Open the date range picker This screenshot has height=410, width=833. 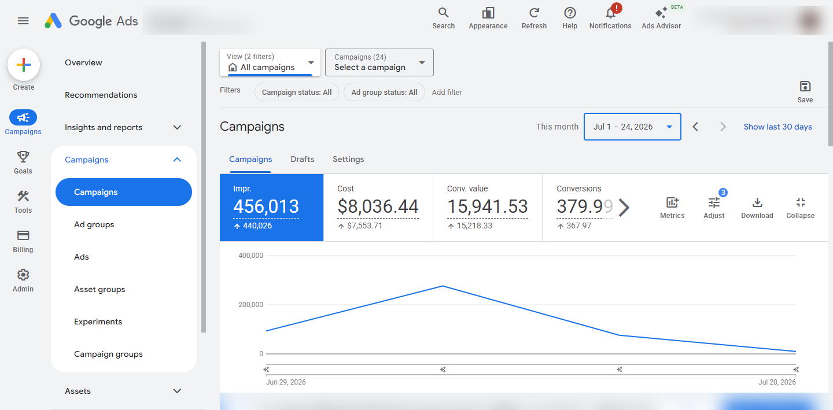632,127
